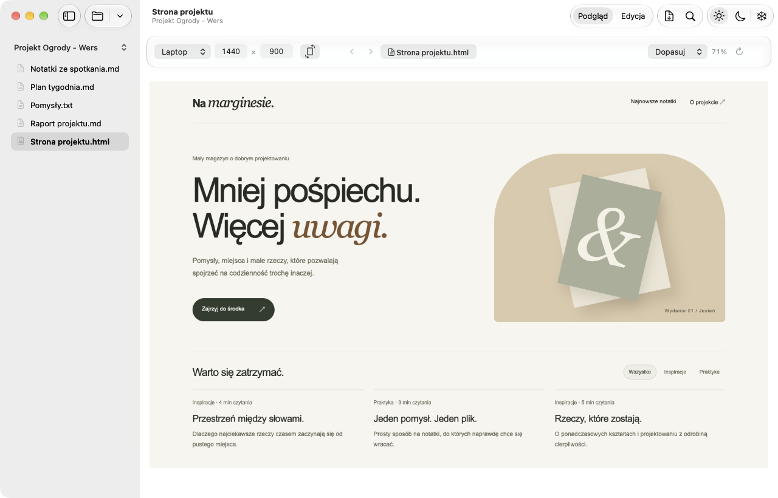The width and height of the screenshot is (778, 498).
Task: Select Pomysły.txt in sidebar
Action: pyautogui.click(x=70, y=105)
